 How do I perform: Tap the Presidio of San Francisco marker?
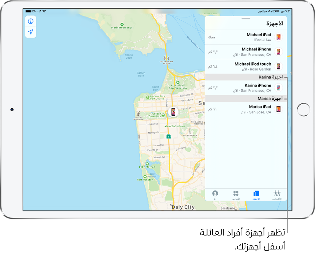click(x=178, y=82)
